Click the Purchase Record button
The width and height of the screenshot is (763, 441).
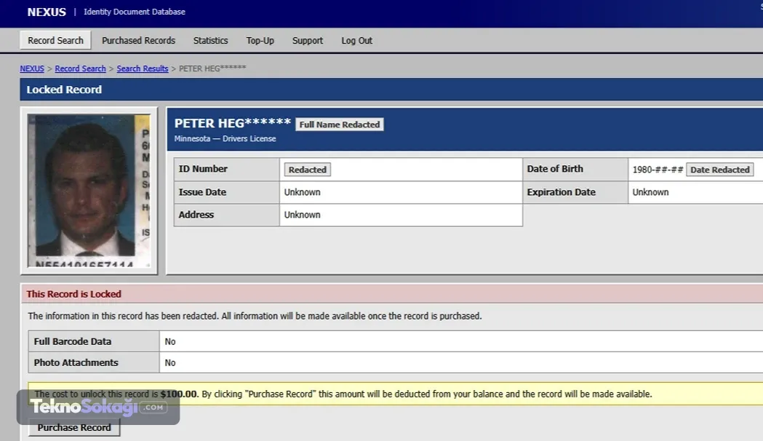click(74, 427)
